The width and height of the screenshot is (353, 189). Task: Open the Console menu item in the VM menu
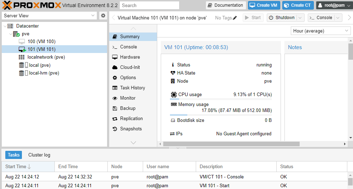(x=133, y=47)
